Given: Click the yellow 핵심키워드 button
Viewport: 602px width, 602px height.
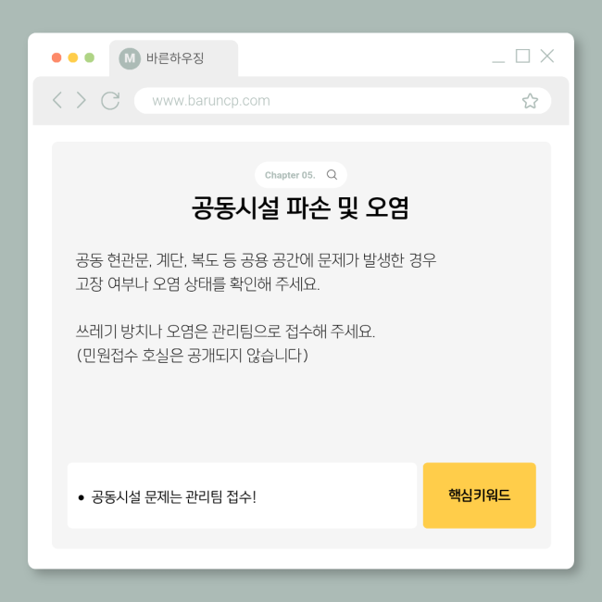Looking at the screenshot, I should click(479, 495).
